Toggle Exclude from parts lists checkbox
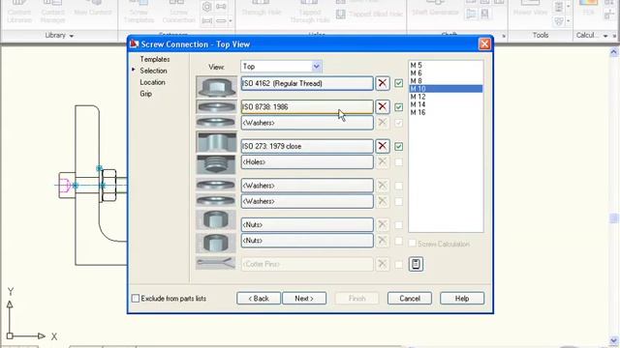This screenshot has width=620, height=348. coord(136,299)
